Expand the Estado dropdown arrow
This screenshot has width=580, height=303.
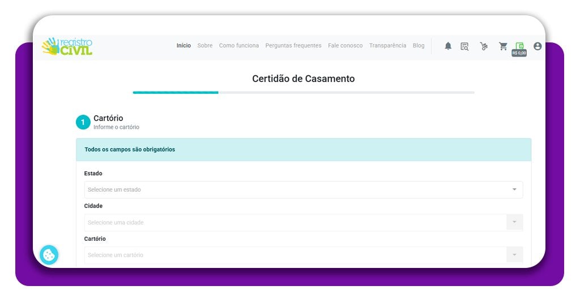pyautogui.click(x=514, y=189)
